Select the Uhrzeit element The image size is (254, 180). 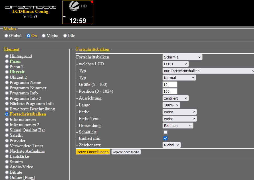[x=7, y=72]
